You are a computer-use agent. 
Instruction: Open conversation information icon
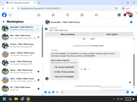pos(131,22)
